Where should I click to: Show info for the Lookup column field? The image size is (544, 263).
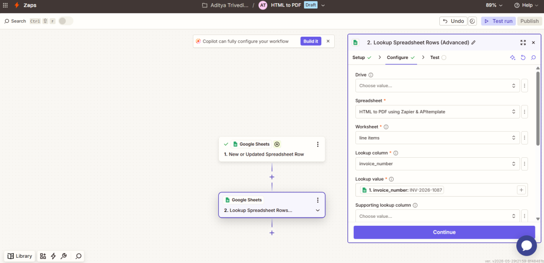click(396, 153)
